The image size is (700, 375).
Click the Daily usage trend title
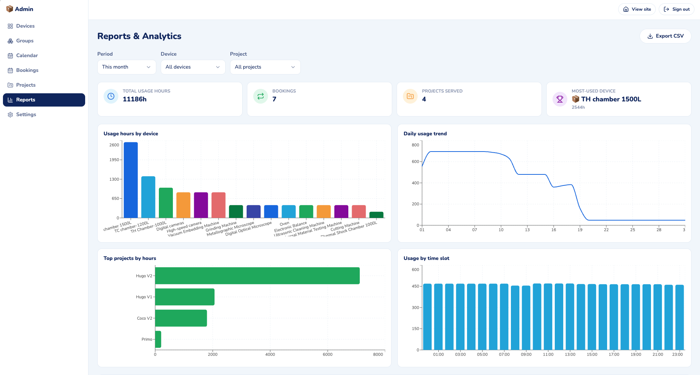425,134
